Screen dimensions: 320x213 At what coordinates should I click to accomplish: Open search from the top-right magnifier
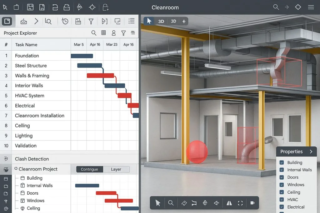pyautogui.click(x=276, y=7)
